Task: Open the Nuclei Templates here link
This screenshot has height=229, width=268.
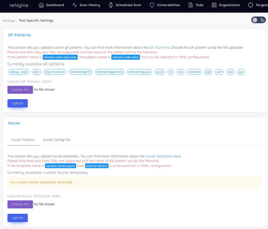Action: [x=163, y=156]
